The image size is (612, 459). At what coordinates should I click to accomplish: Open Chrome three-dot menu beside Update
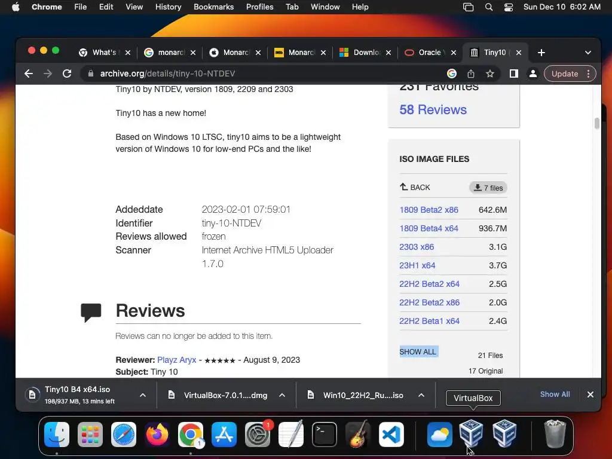coord(589,74)
